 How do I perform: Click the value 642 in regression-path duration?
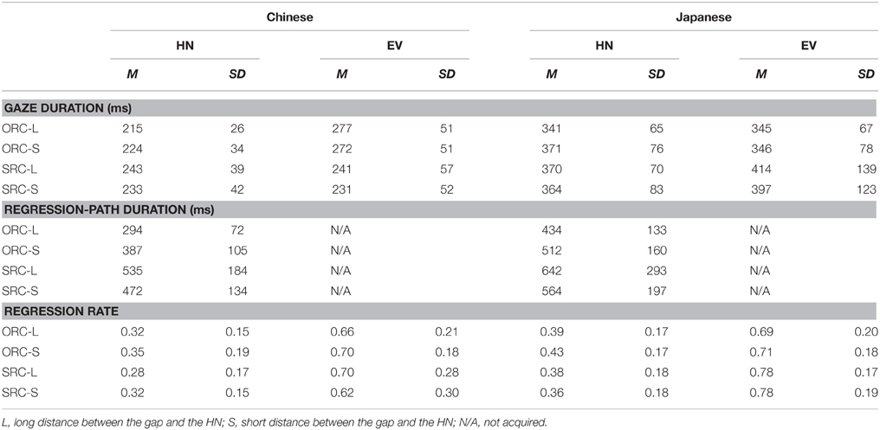pyautogui.click(x=552, y=270)
